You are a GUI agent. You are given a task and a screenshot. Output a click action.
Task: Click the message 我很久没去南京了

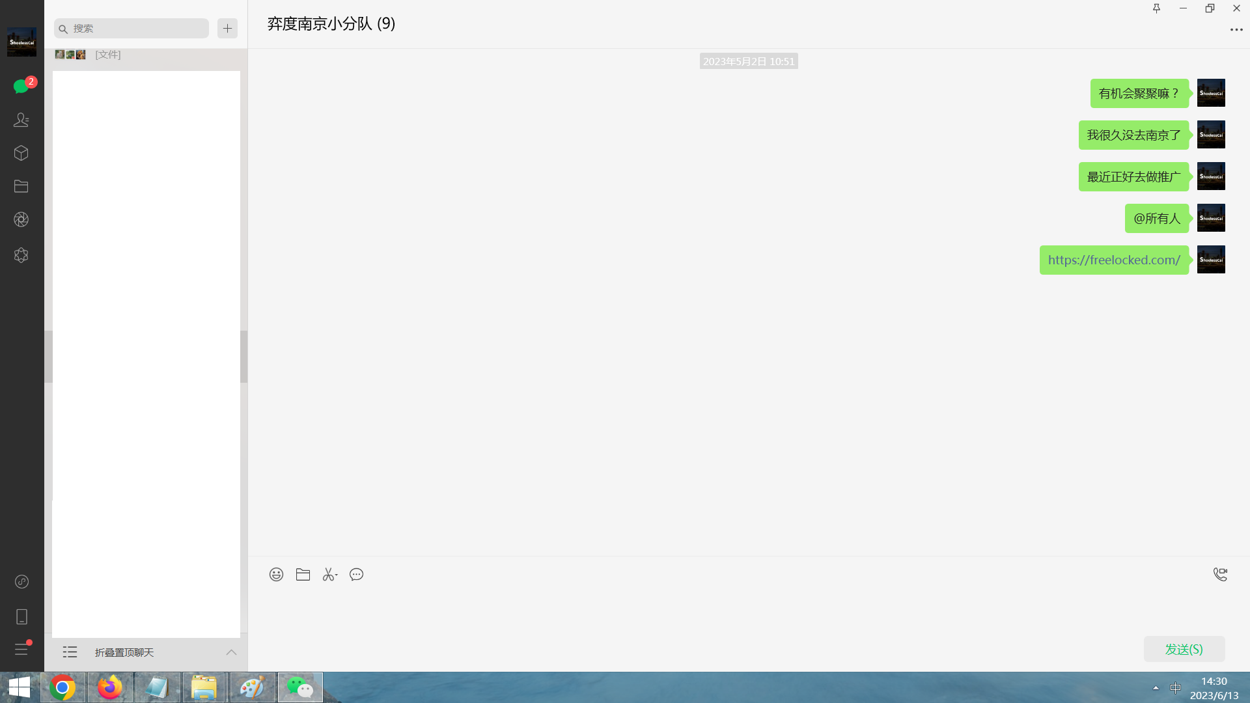[x=1133, y=135]
